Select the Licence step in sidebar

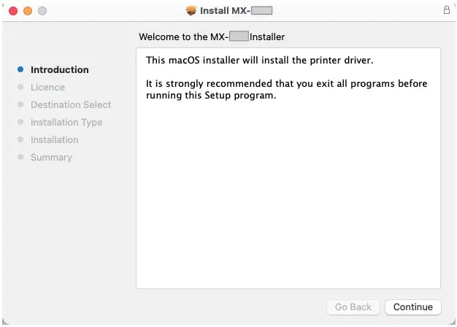point(47,88)
